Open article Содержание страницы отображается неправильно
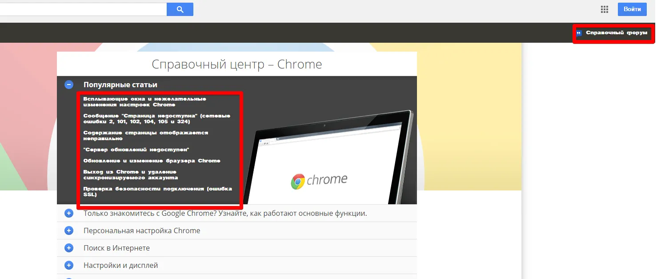 tap(146, 136)
